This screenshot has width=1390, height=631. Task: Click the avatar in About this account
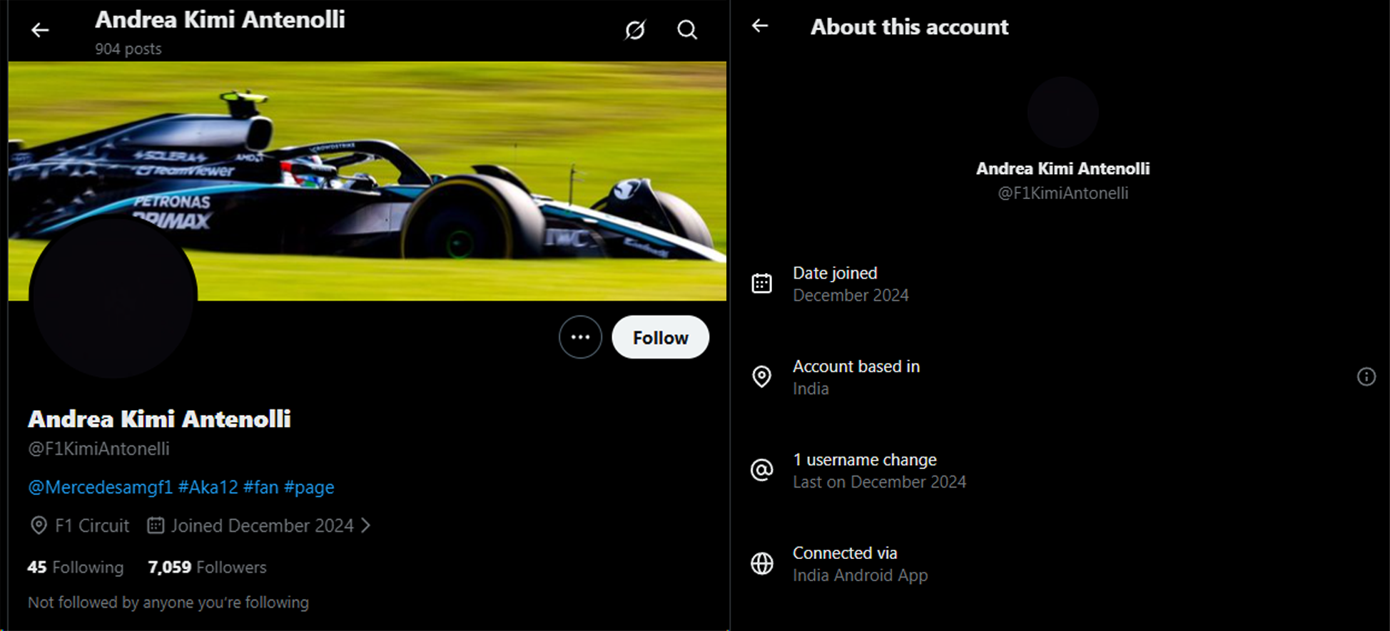click(1062, 112)
